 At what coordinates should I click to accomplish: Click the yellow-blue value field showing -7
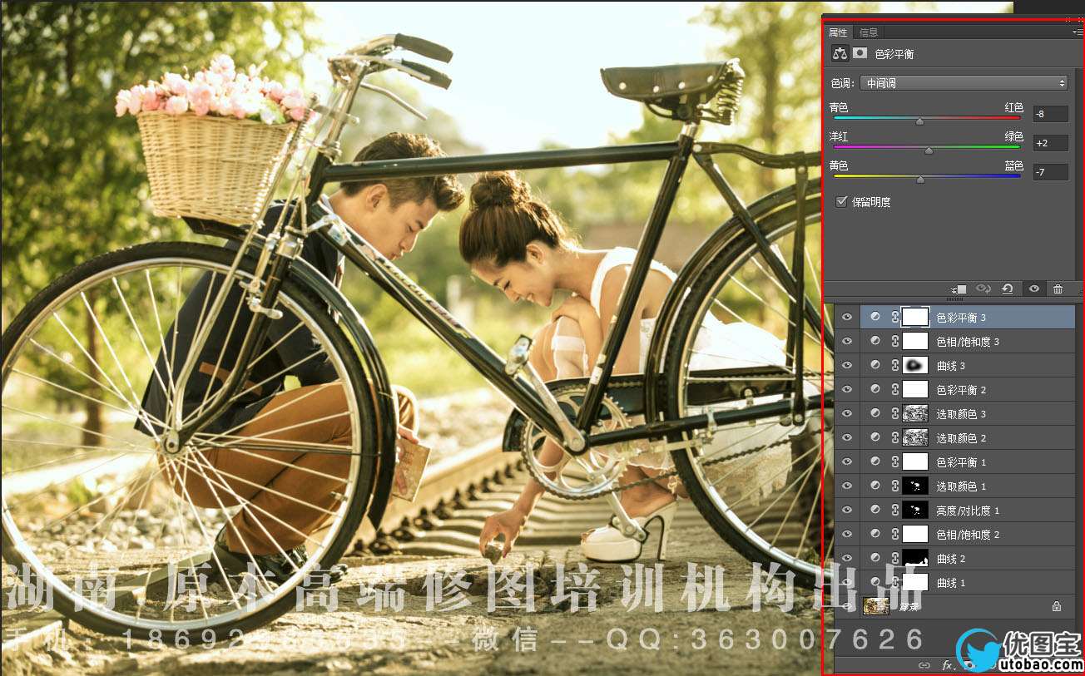click(x=1050, y=172)
